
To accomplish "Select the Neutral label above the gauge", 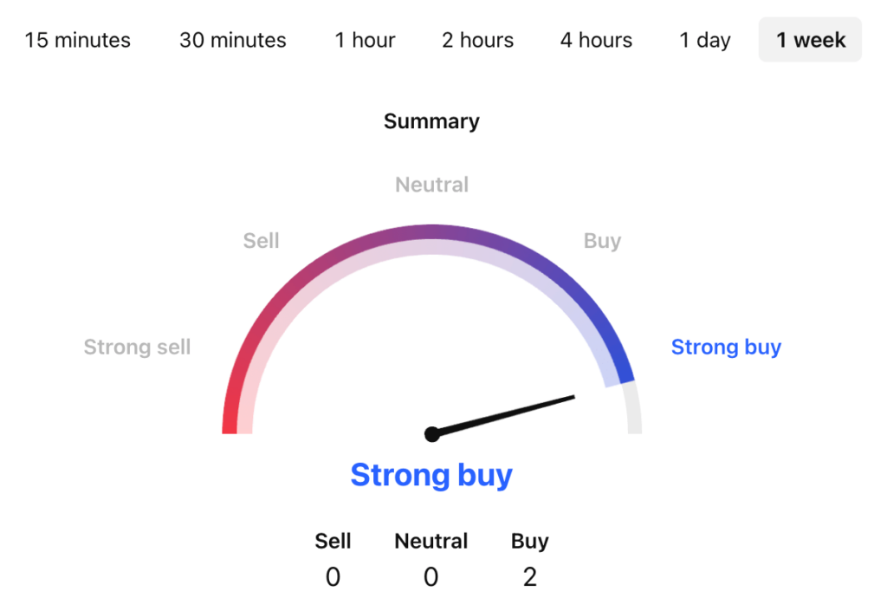I will 431,184.
